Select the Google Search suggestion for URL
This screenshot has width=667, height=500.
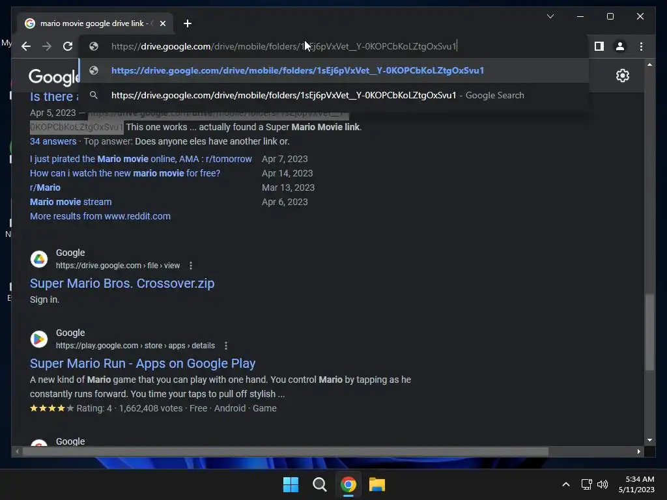tap(334, 95)
